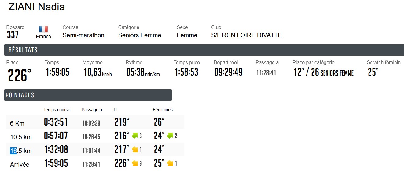Click the Semi-marathon course label
Image resolution: width=404 pixels, height=171 pixels.
click(83, 35)
